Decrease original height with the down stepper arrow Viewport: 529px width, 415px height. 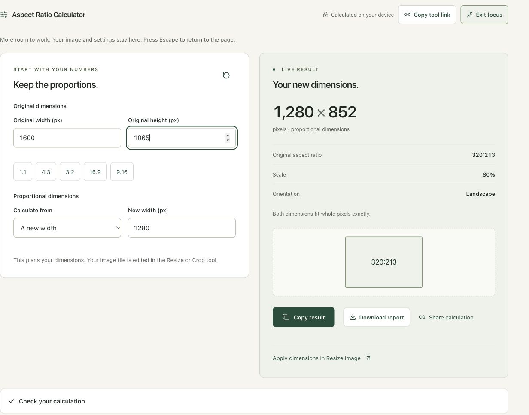pyautogui.click(x=228, y=140)
